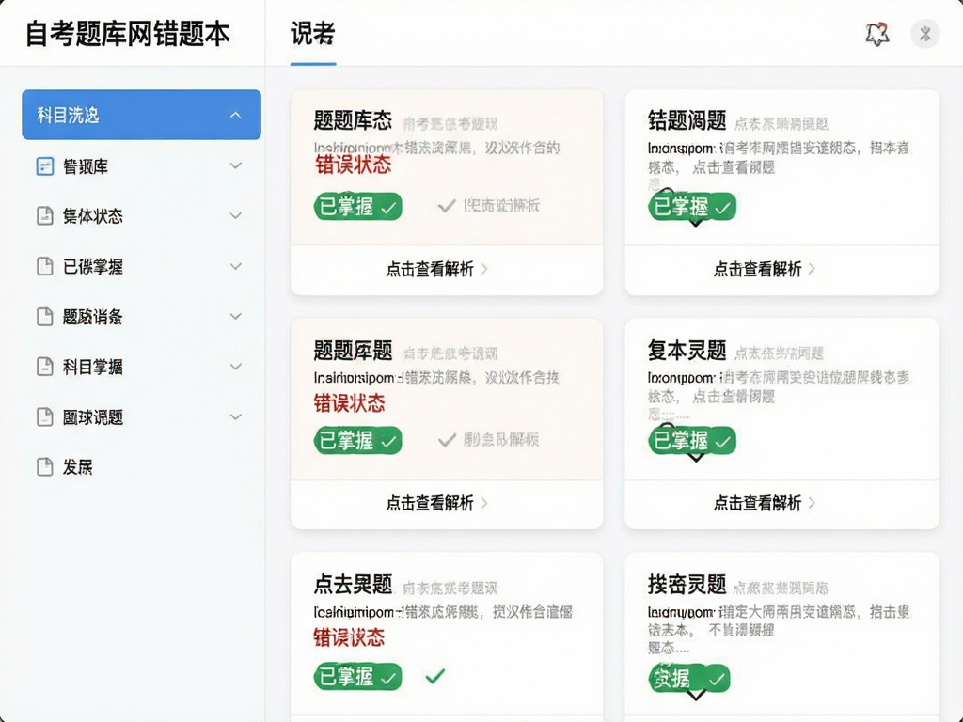963x722 pixels.
Task: Expand the 题跛诮条 chevron
Action: point(235,316)
